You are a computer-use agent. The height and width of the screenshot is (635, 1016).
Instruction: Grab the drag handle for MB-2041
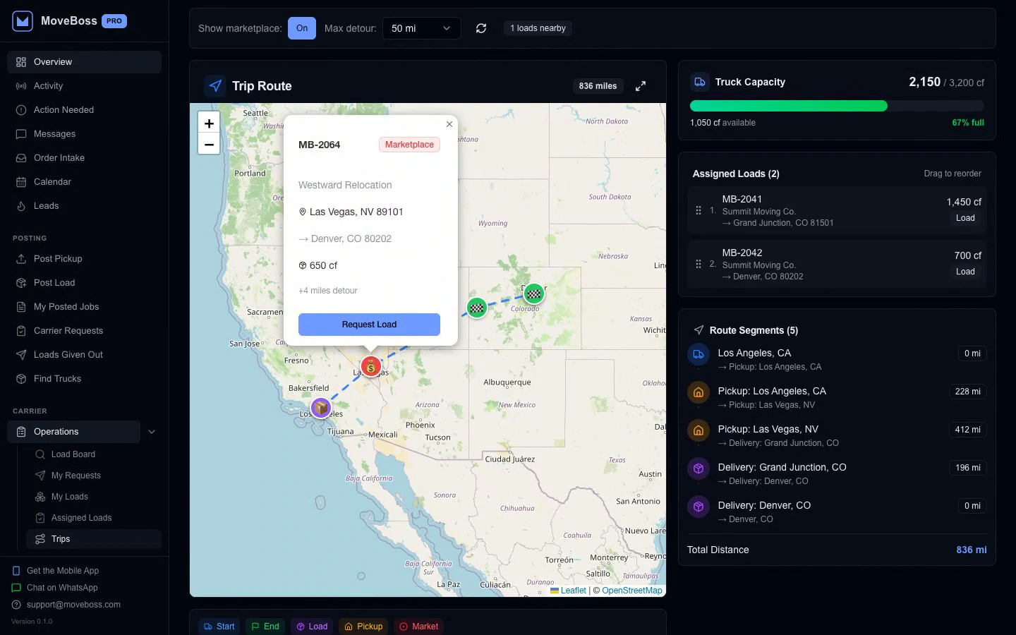[x=698, y=210]
